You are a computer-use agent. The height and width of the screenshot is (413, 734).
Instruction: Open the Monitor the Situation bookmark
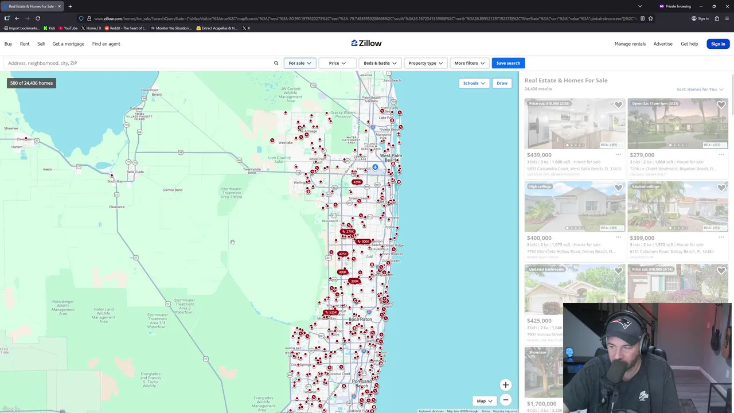pos(171,28)
